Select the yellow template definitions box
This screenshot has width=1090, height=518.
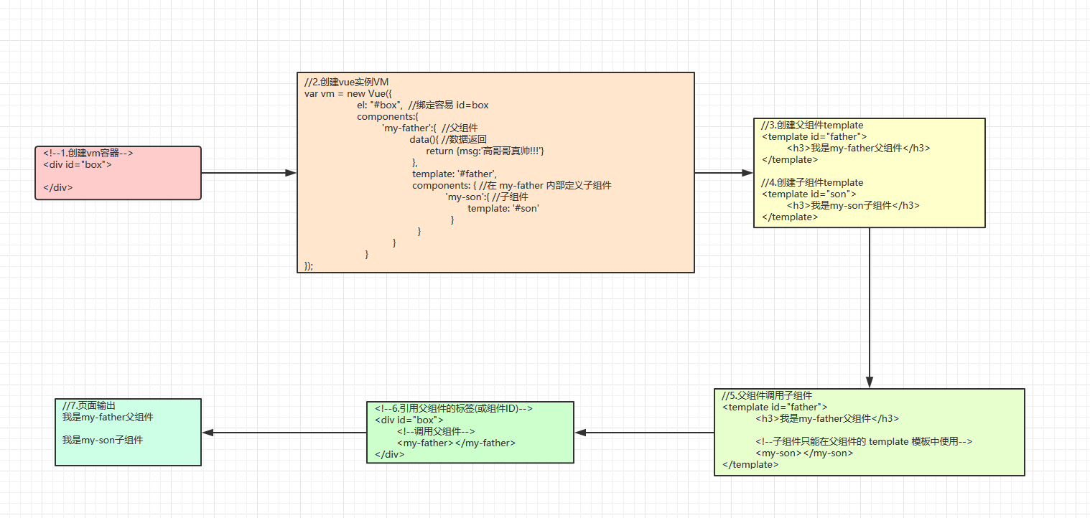(870, 173)
